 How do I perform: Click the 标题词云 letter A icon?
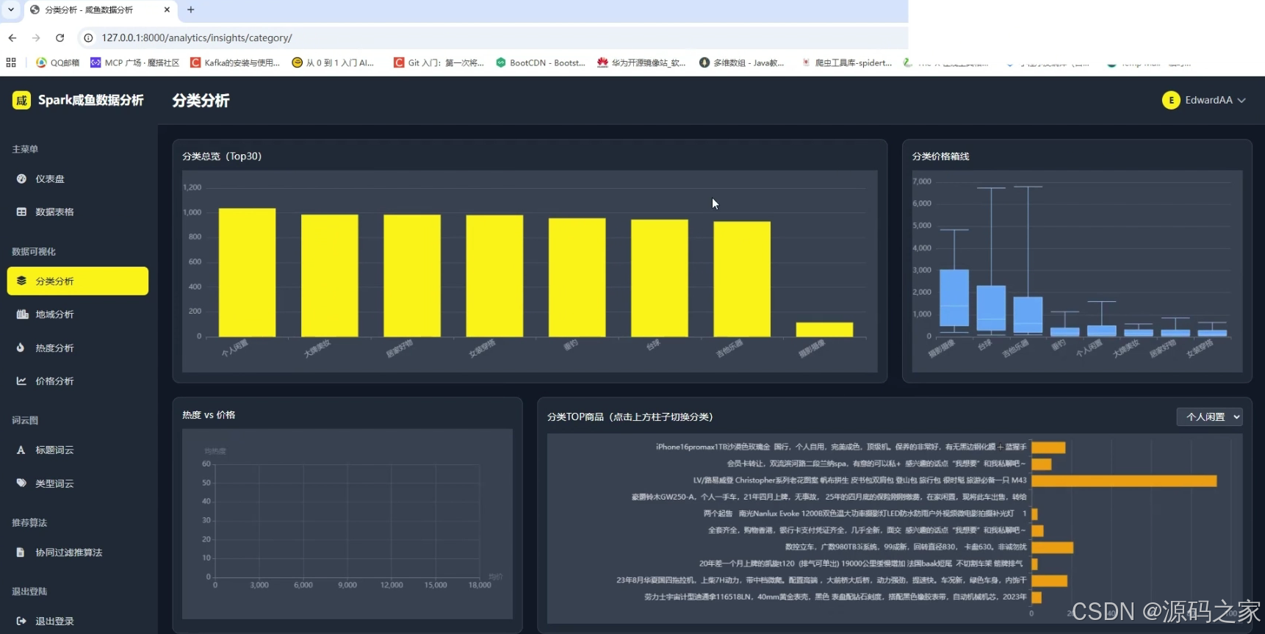(21, 450)
